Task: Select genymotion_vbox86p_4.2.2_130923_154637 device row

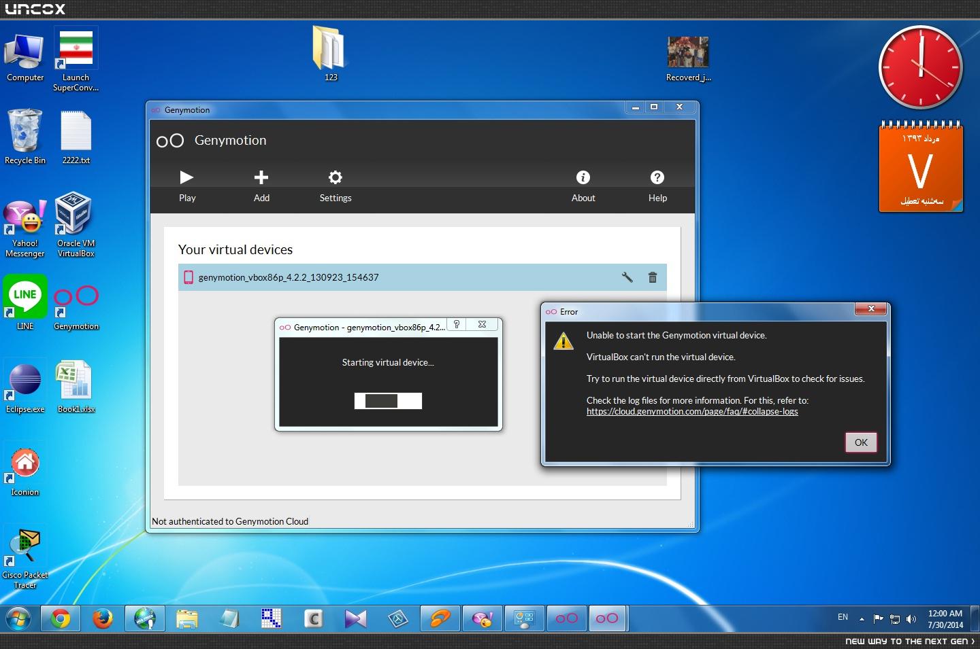Action: click(422, 277)
